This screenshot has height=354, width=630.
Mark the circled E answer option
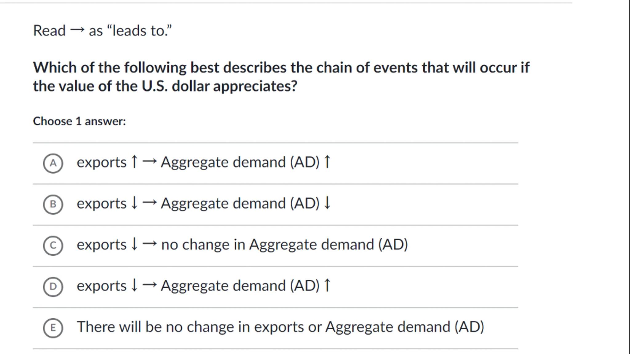53,328
